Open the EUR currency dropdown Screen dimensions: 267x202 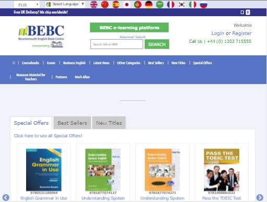tap(27, 5)
